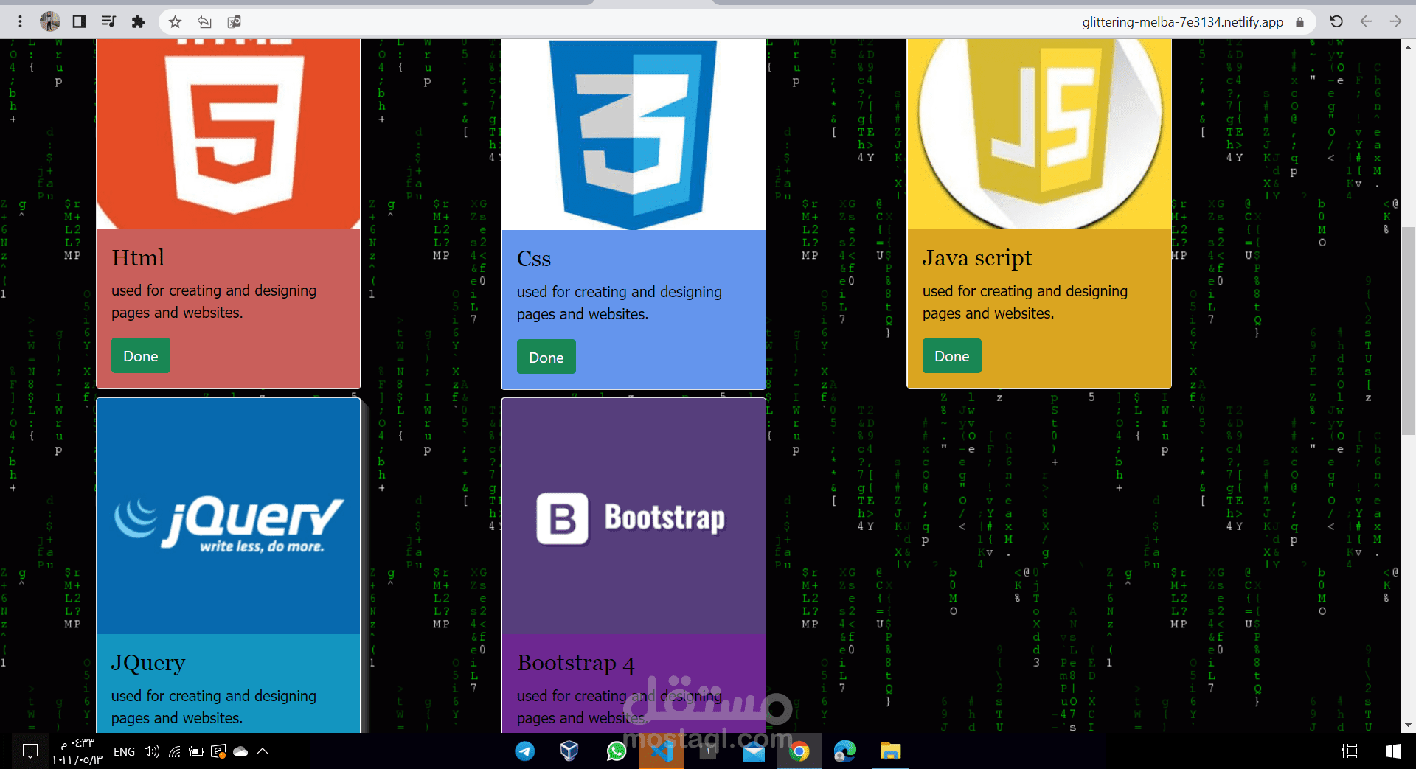The width and height of the screenshot is (1416, 769).
Task: Click the share page icon in address bar
Action: 204,22
